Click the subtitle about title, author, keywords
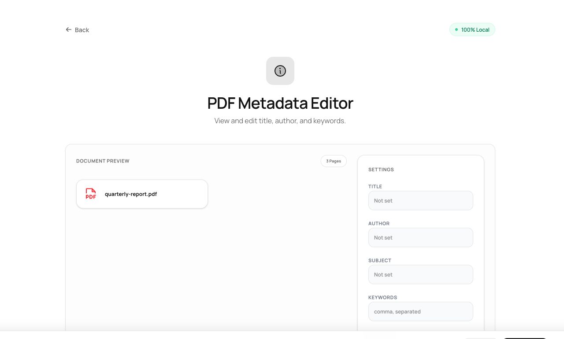 pyautogui.click(x=280, y=121)
